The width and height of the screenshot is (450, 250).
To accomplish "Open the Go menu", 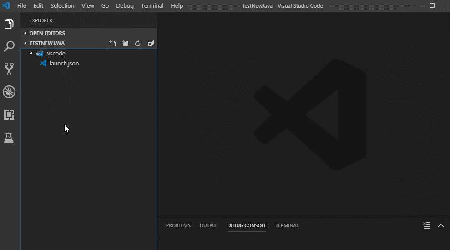I will tap(105, 6).
